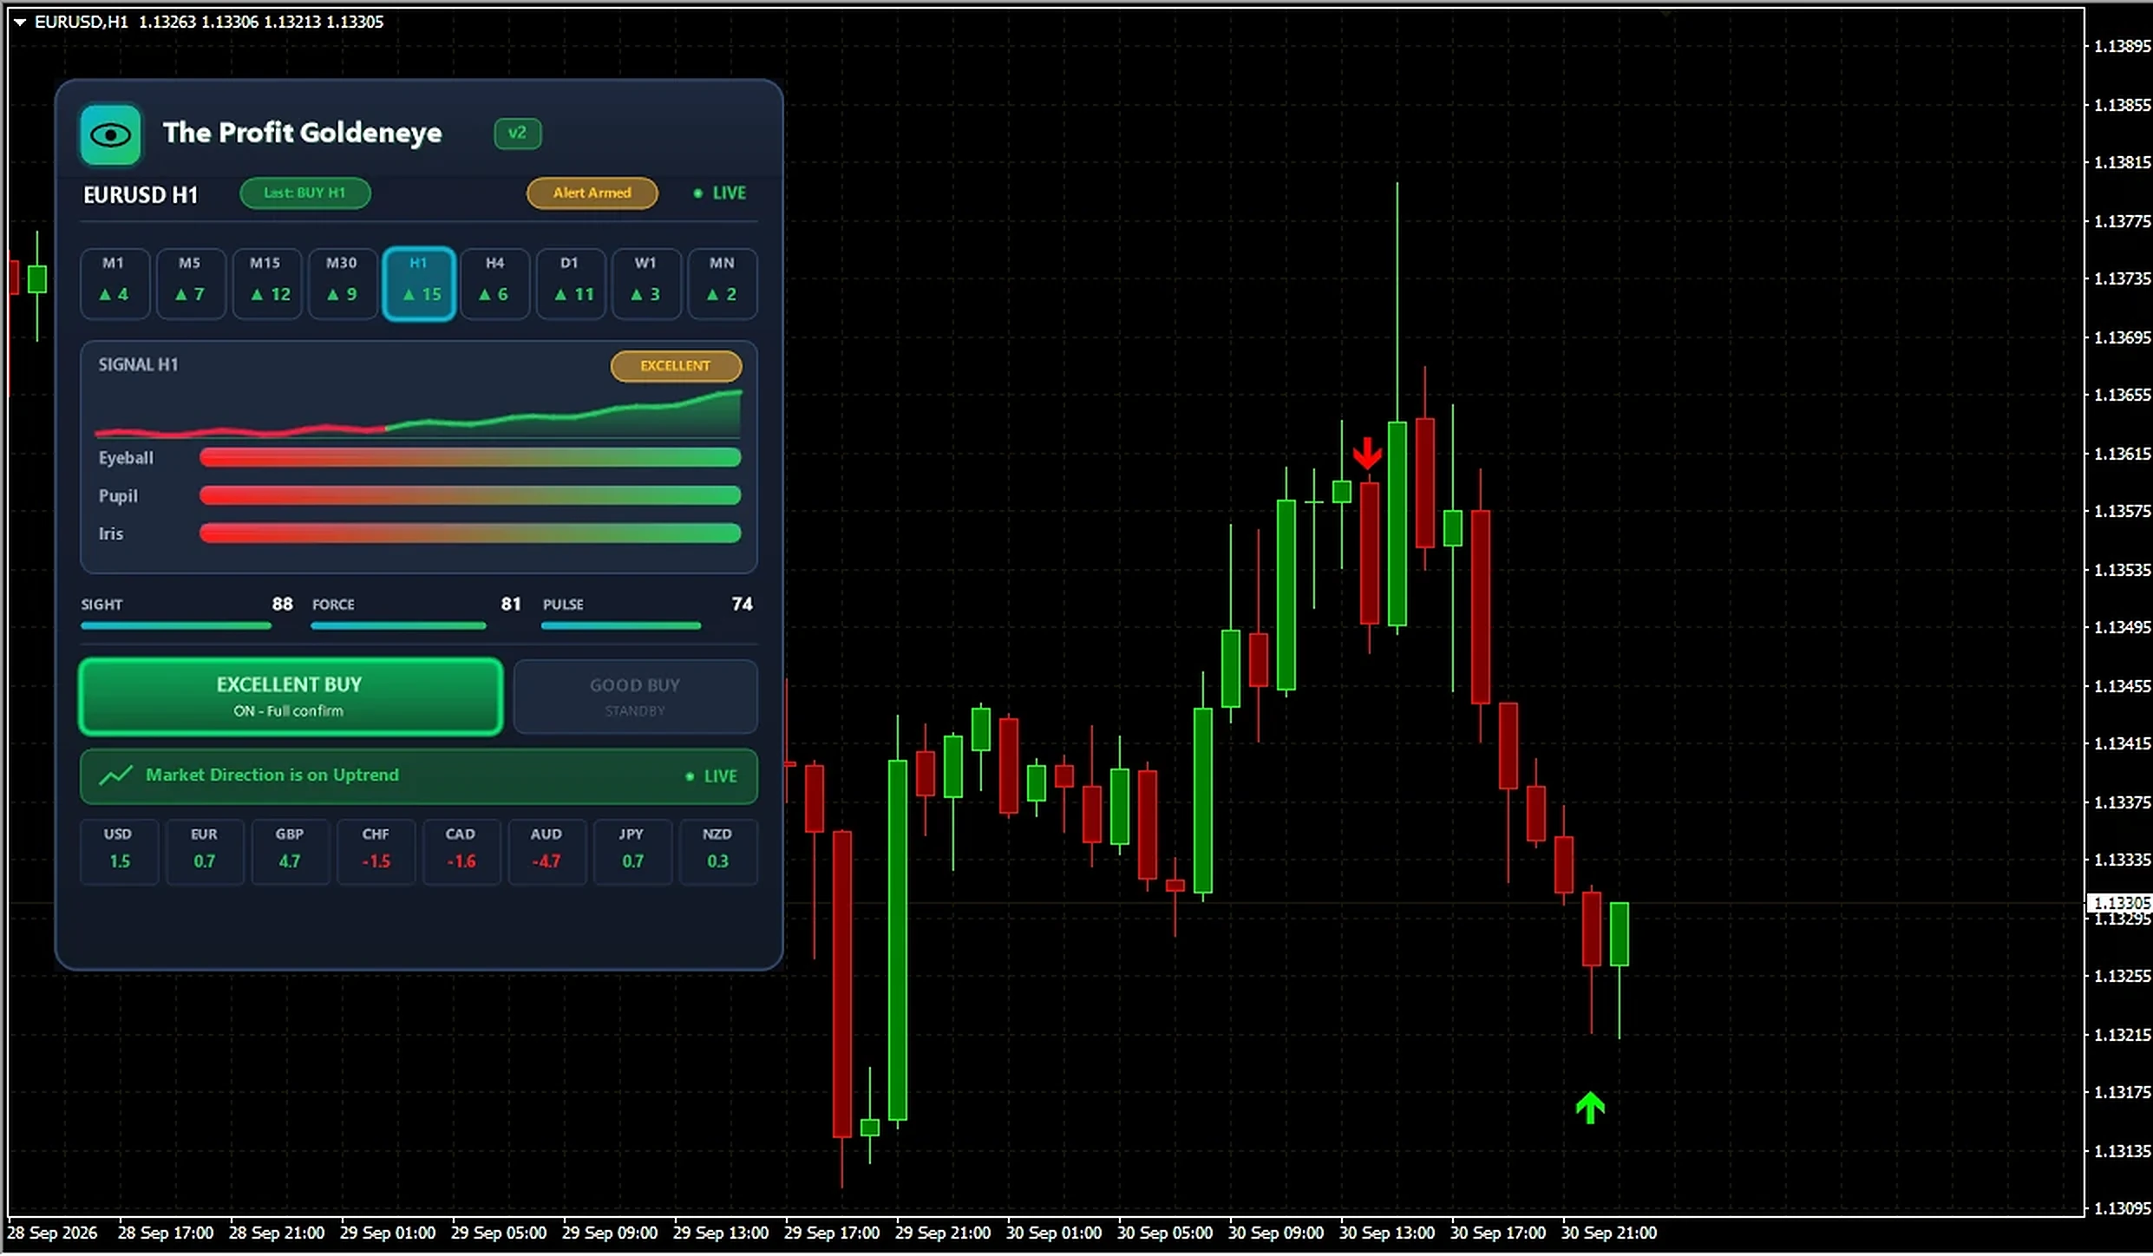Click the Pupil gradient bar
This screenshot has width=2153, height=1256.
click(x=470, y=495)
